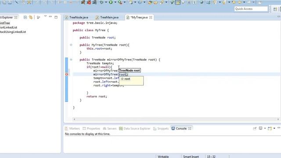Open the Open Console dropdown arrow
The width and height of the screenshot is (281, 158).
(x=274, y=128)
